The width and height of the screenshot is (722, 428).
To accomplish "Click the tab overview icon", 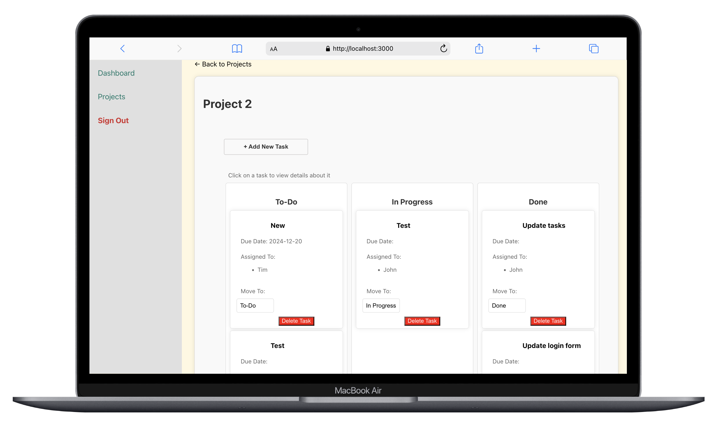I will [x=594, y=48].
